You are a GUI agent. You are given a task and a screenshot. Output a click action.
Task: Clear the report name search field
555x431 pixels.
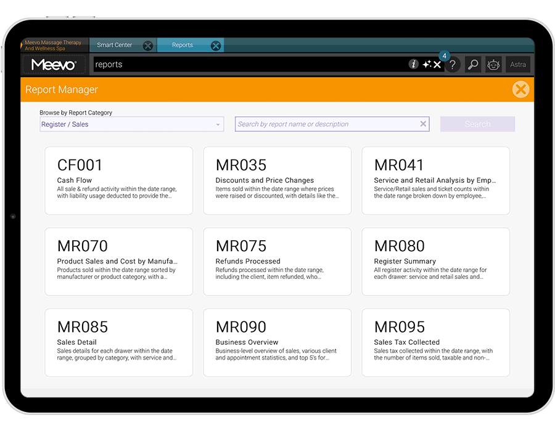coord(423,124)
